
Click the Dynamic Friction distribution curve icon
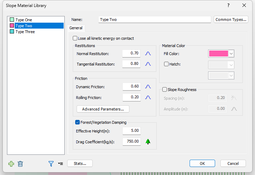coord(148,86)
